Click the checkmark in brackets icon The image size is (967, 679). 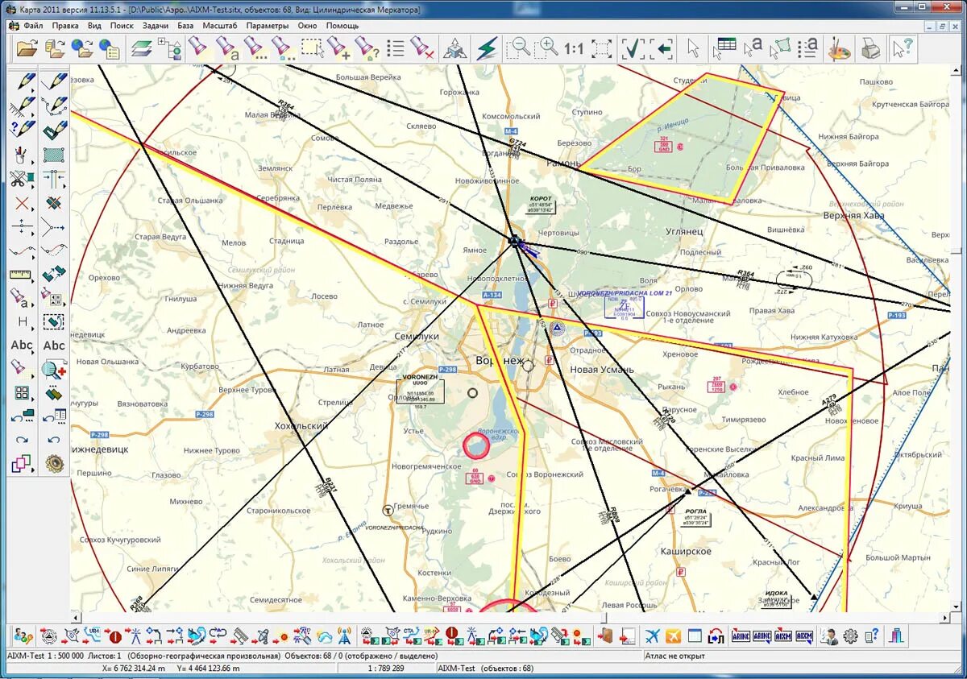point(633,48)
